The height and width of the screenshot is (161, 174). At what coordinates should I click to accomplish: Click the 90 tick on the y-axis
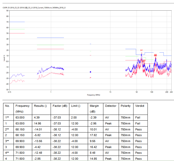(x=8, y=11)
